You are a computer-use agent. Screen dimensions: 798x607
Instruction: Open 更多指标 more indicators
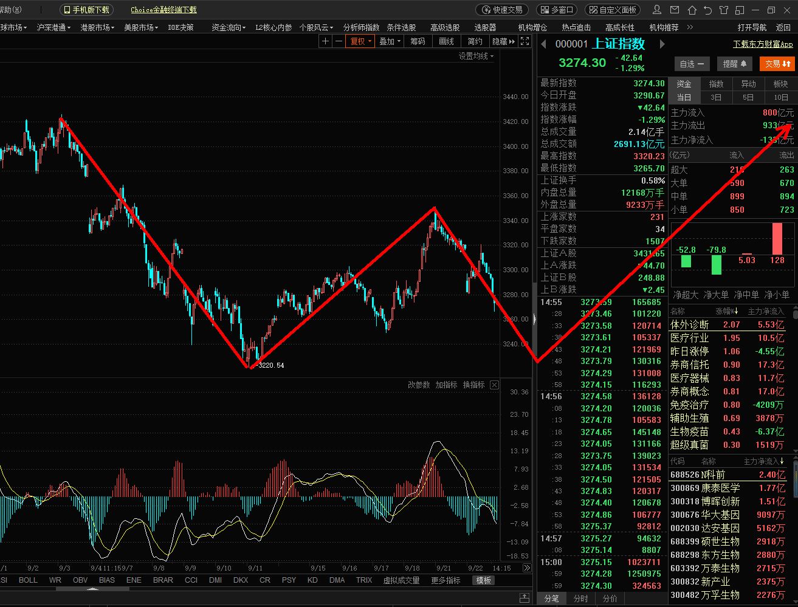(x=445, y=580)
